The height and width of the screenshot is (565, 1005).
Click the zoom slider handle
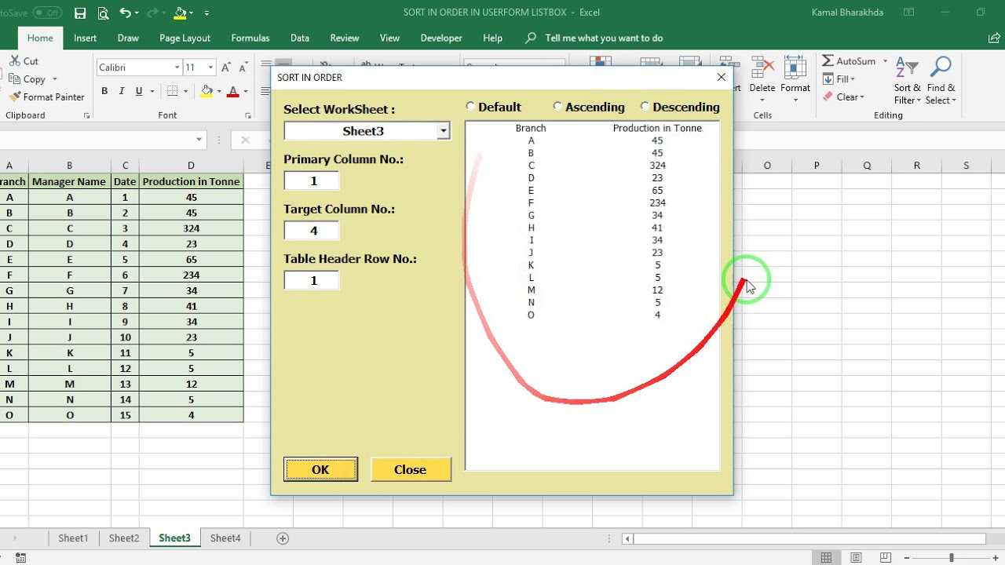951,557
